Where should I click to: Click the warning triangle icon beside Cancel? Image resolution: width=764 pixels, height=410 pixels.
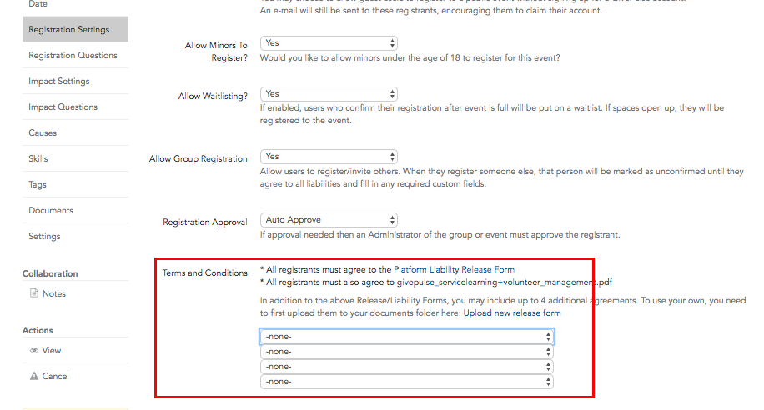point(33,376)
